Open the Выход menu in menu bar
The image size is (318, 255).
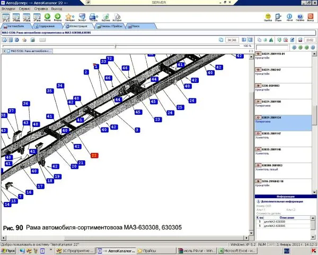coord(57,8)
